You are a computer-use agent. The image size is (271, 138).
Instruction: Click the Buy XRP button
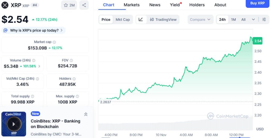(x=257, y=3)
